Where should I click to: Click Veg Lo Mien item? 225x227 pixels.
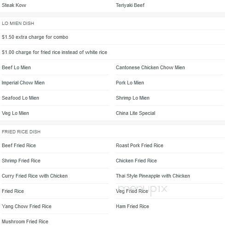[x=15, y=113]
